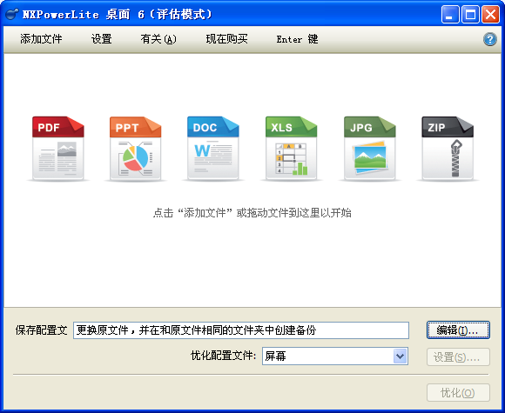Open the 添加文件 menu
Image resolution: width=505 pixels, height=413 pixels.
41,39
